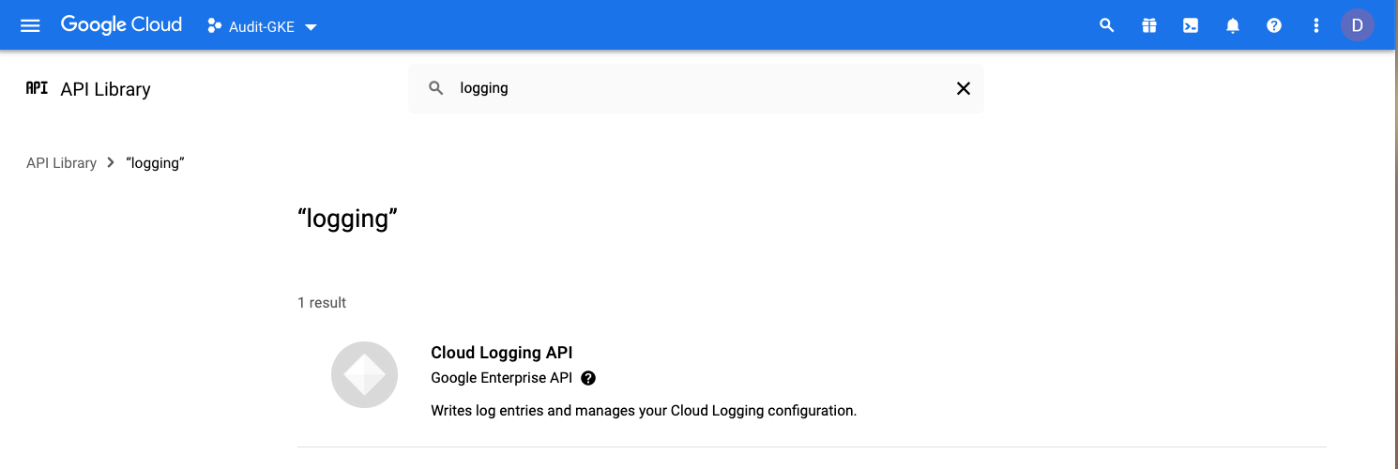Click the Cloud Logging API description text
Viewport: 1398px width, 469px height.
coord(643,411)
